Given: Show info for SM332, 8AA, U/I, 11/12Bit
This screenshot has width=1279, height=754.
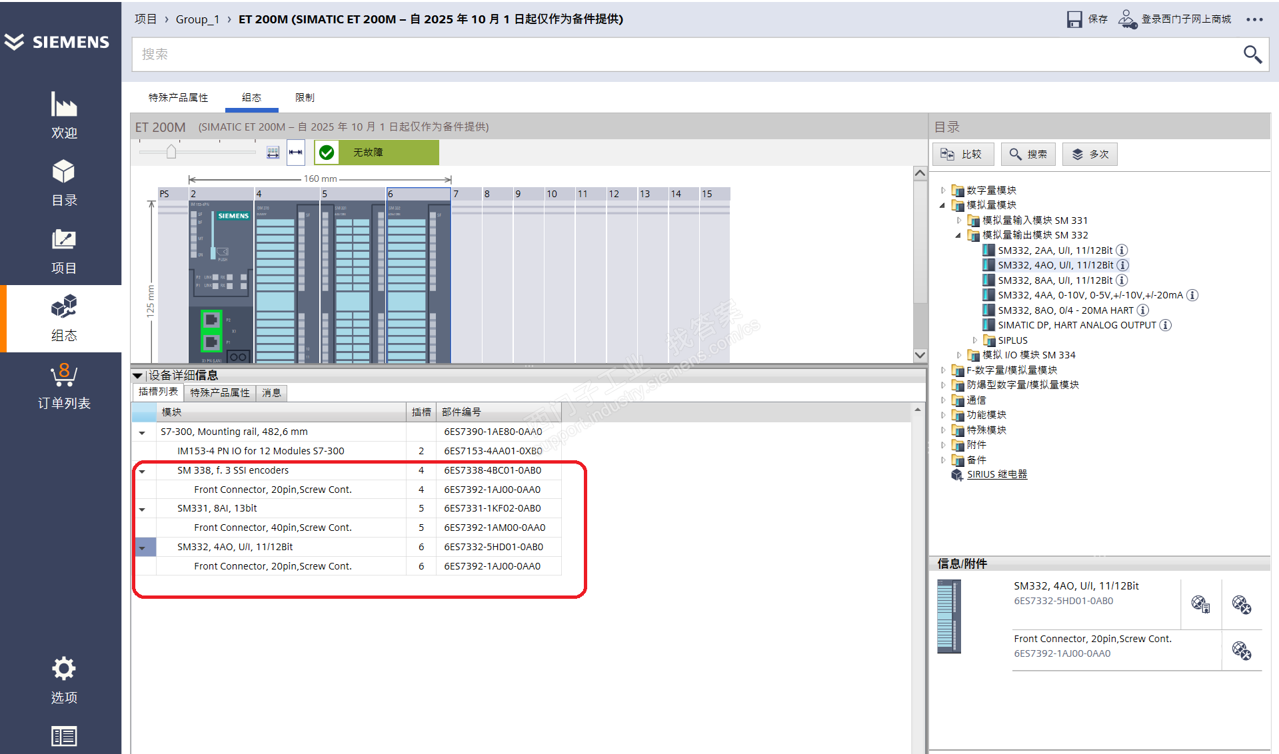Looking at the screenshot, I should click(x=1122, y=280).
